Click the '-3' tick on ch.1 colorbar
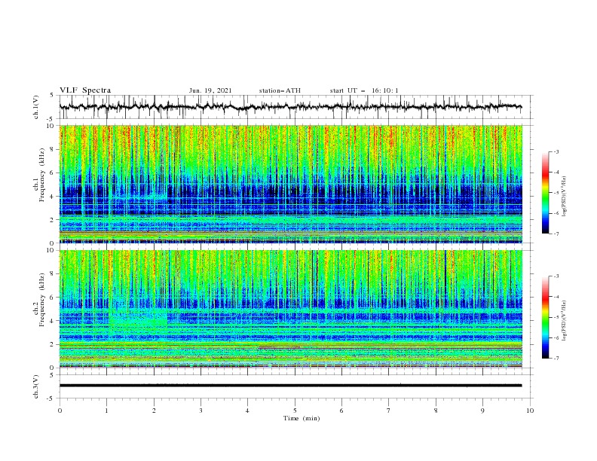Image resolution: width=597 pixels, height=461 pixels. 556,151
